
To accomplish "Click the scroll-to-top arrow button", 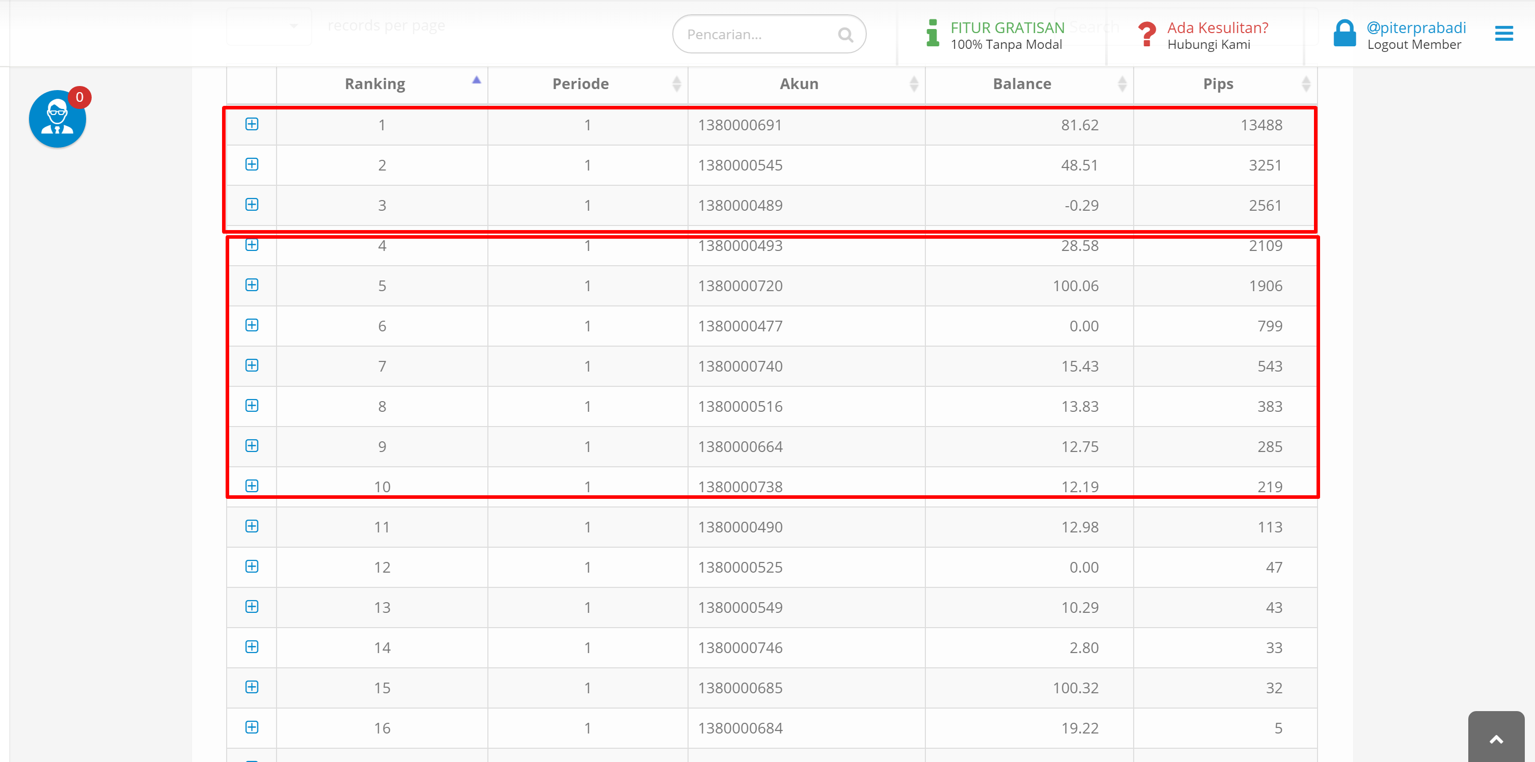I will tap(1496, 738).
